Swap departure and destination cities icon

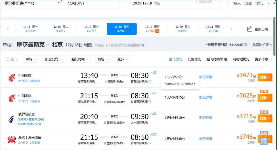60,2
